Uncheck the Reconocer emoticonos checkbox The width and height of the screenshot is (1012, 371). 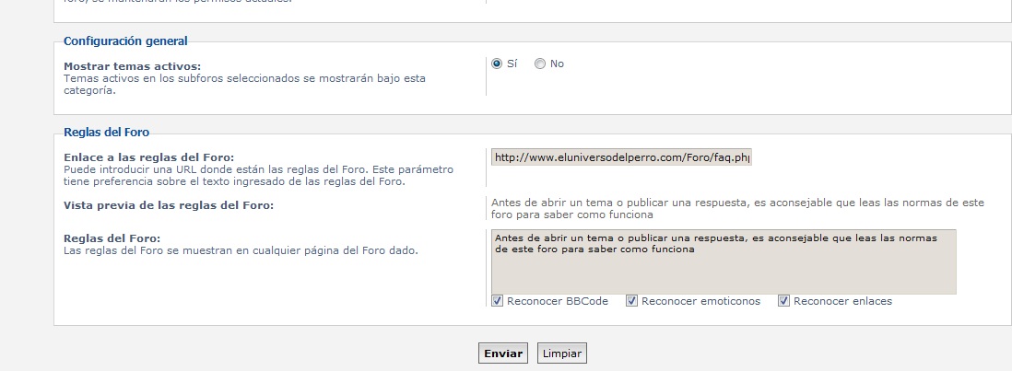[x=631, y=301]
